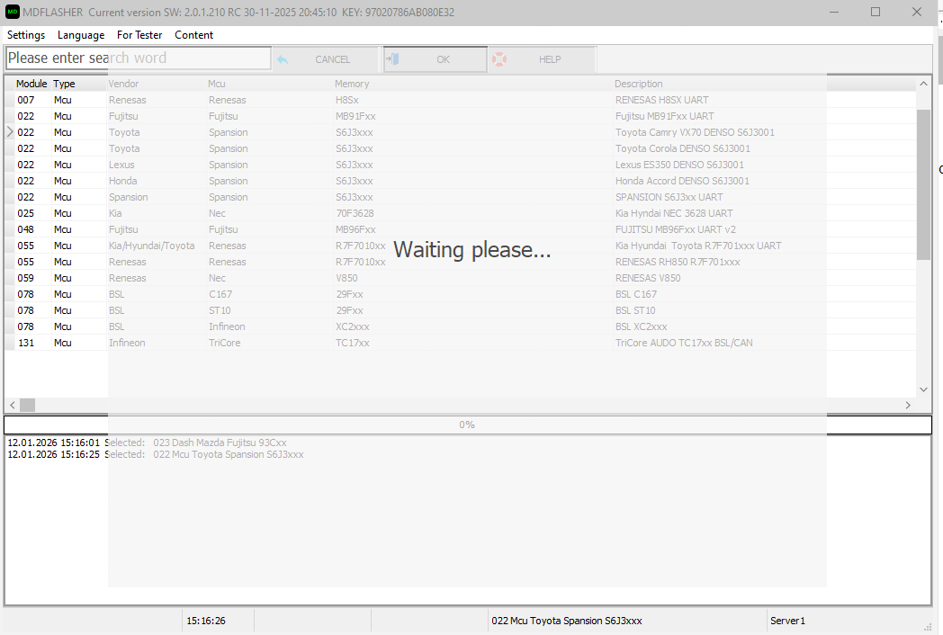
Task: Open the Content menu
Action: (194, 35)
